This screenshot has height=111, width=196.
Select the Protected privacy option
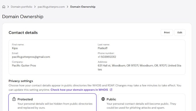[x=52, y=102]
